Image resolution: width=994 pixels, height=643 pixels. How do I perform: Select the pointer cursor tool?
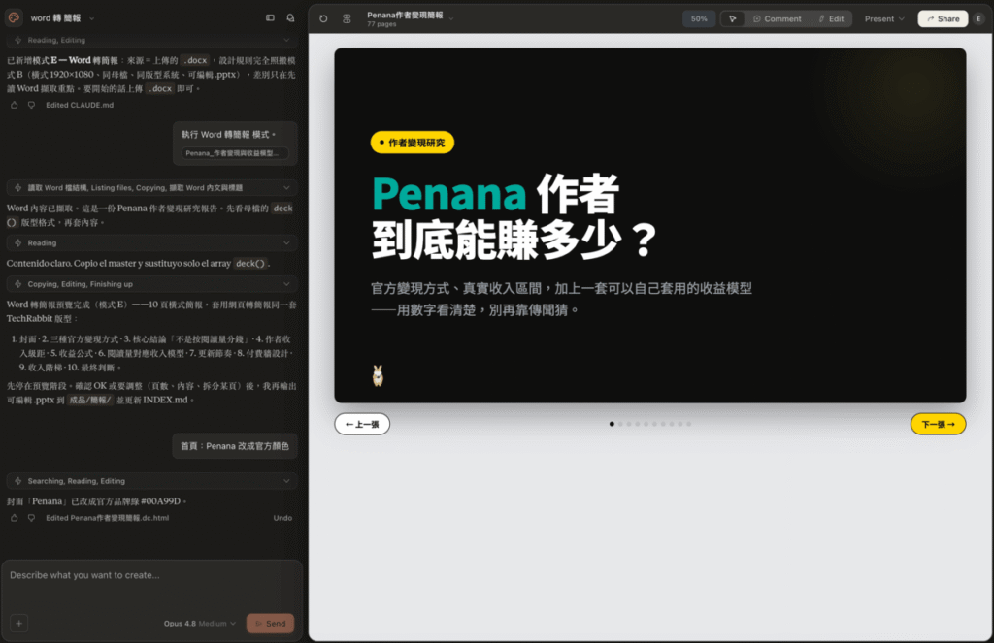click(732, 19)
